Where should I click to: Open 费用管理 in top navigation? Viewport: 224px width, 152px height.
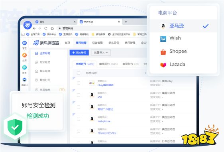pos(130,43)
